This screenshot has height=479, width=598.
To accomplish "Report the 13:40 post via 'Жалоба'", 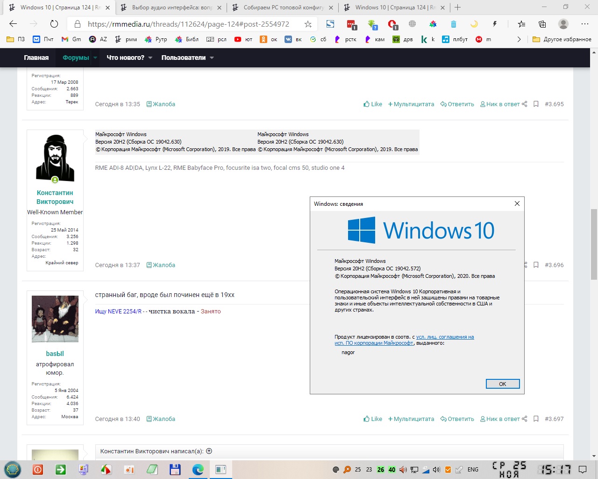I will 161,419.
